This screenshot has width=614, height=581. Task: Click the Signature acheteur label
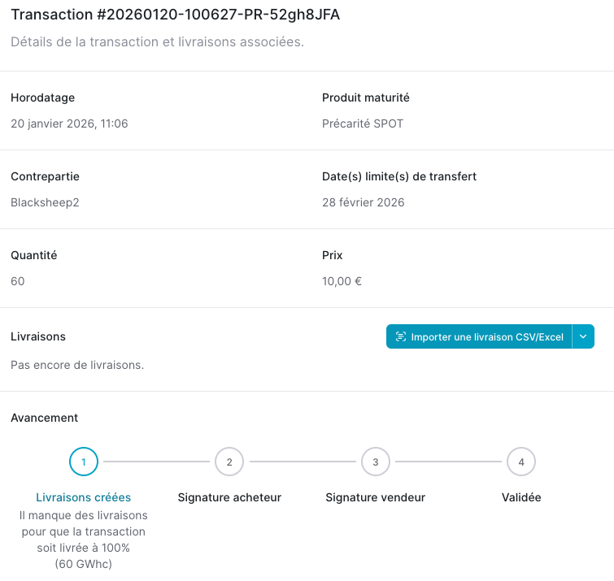(x=229, y=497)
